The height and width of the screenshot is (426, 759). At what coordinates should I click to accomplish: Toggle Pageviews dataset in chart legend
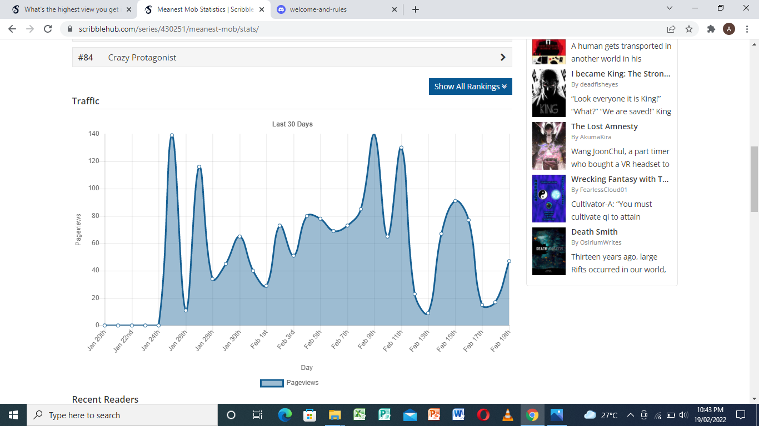click(272, 383)
